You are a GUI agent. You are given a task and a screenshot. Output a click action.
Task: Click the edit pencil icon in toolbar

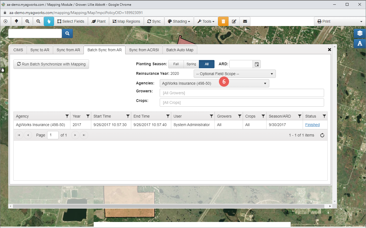pyautogui.click(x=234, y=21)
